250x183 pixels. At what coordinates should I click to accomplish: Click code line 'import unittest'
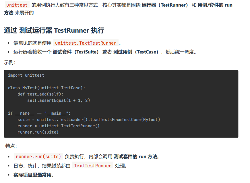pos(26,75)
